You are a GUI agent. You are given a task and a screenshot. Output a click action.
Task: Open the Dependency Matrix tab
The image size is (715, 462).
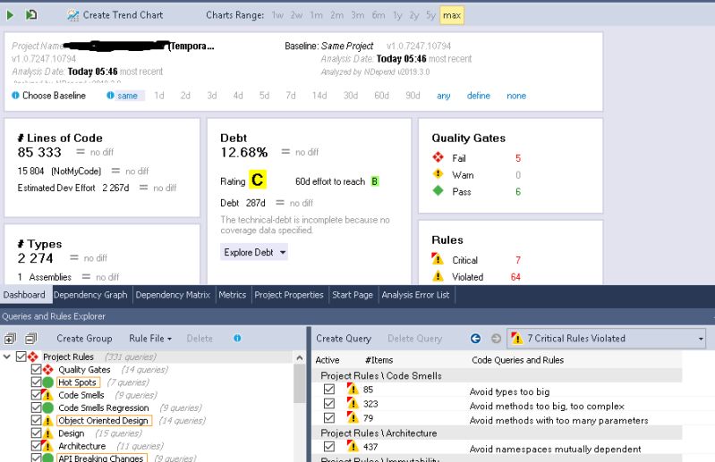[x=173, y=295]
